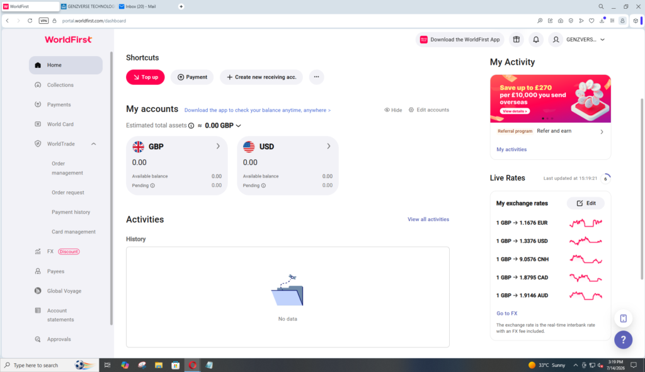This screenshot has width=645, height=372.
Task: Click GBP Pending info icon
Action: click(152, 186)
